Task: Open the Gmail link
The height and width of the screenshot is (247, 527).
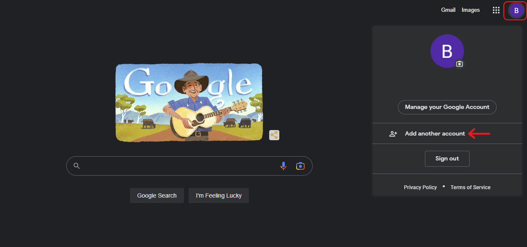Action: (x=448, y=10)
